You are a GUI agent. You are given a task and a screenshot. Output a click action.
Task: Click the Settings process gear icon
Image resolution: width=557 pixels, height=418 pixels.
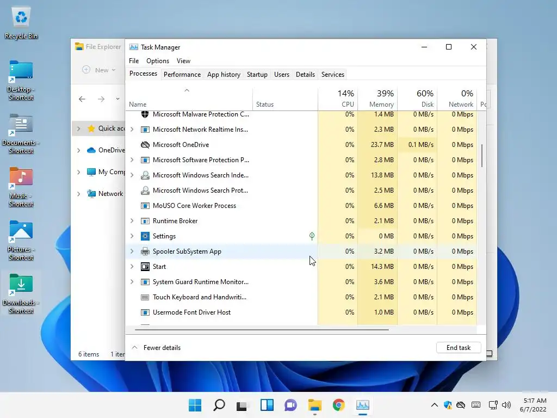tap(145, 236)
